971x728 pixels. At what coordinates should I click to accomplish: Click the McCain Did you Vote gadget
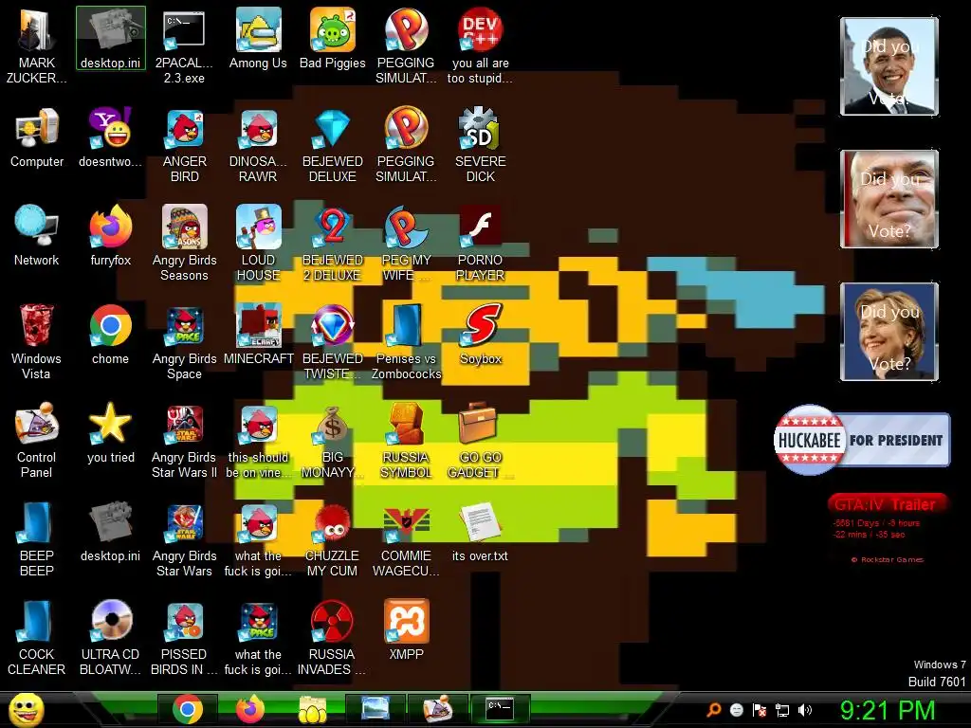tap(889, 199)
